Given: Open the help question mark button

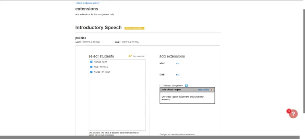Looking at the screenshot, I should point(293,114).
